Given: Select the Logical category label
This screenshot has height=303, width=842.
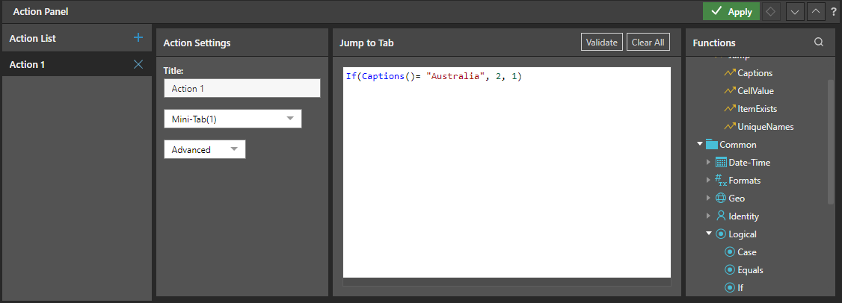Looking at the screenshot, I should pos(743,234).
